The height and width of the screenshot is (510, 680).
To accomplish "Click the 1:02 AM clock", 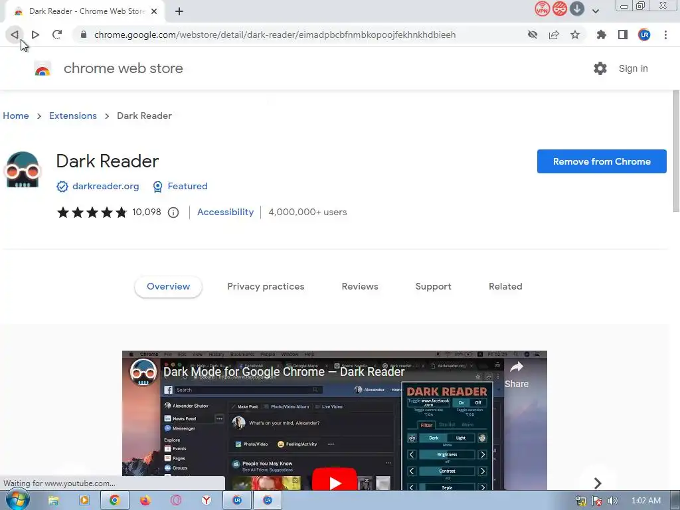I will [646, 501].
